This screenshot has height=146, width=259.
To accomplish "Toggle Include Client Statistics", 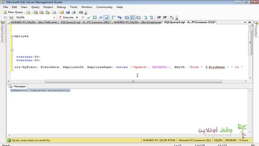I will [x=119, y=17].
